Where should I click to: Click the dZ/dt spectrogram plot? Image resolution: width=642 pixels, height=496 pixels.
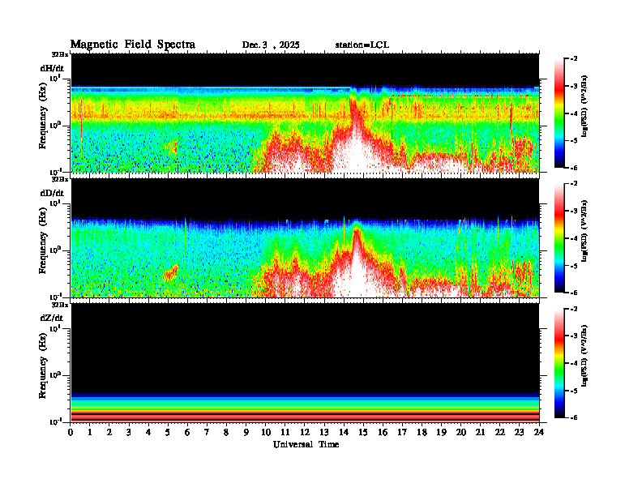305,362
